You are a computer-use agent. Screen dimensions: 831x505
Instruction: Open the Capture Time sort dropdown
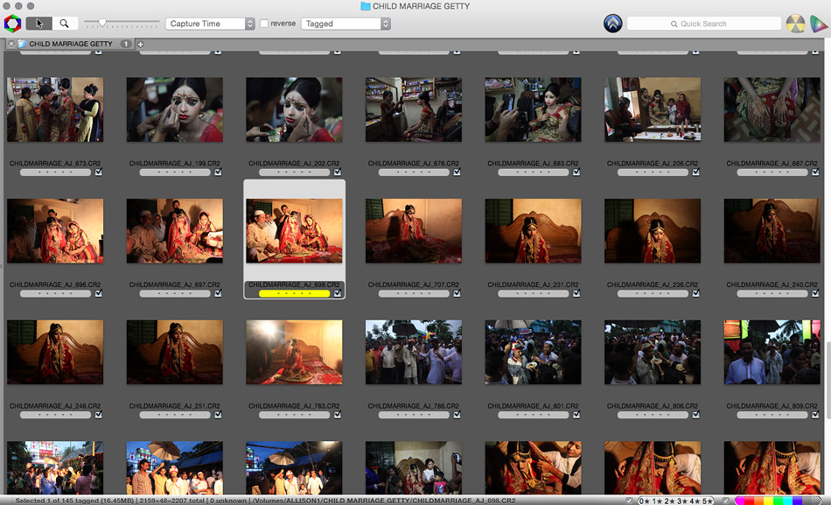210,24
